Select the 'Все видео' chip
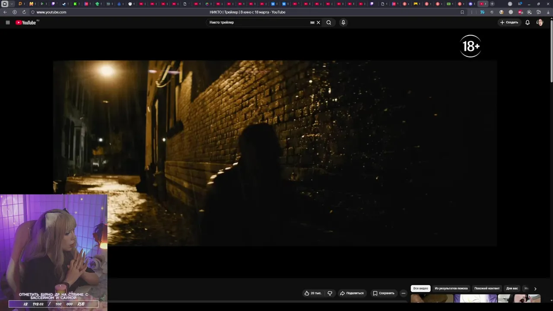This screenshot has height=311, width=553. [420, 288]
